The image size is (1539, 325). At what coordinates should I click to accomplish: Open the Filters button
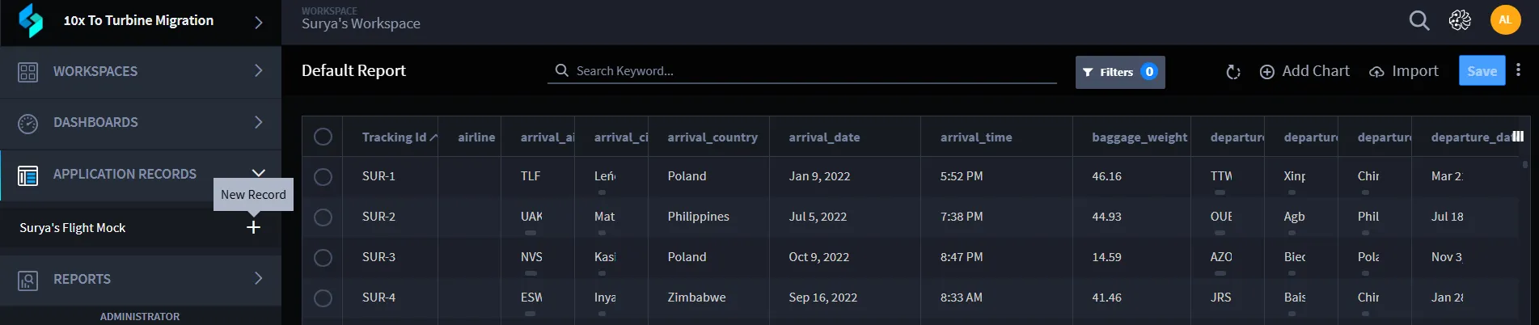pyautogui.click(x=1120, y=72)
